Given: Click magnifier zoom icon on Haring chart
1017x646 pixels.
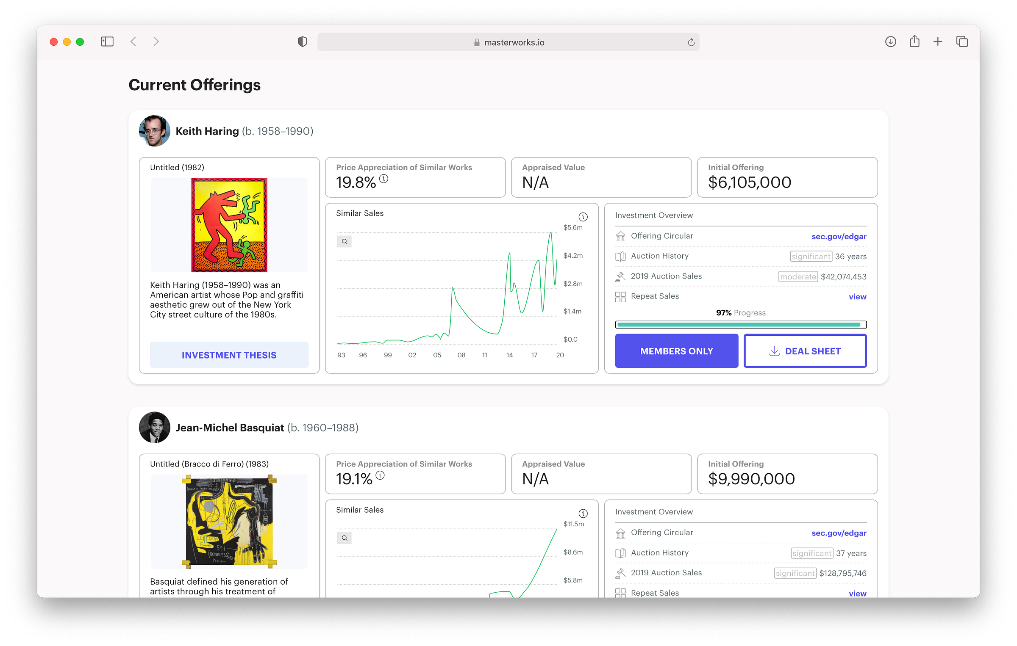Looking at the screenshot, I should pyautogui.click(x=345, y=242).
